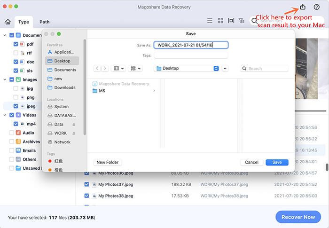Click the Tags input field

tap(191, 55)
